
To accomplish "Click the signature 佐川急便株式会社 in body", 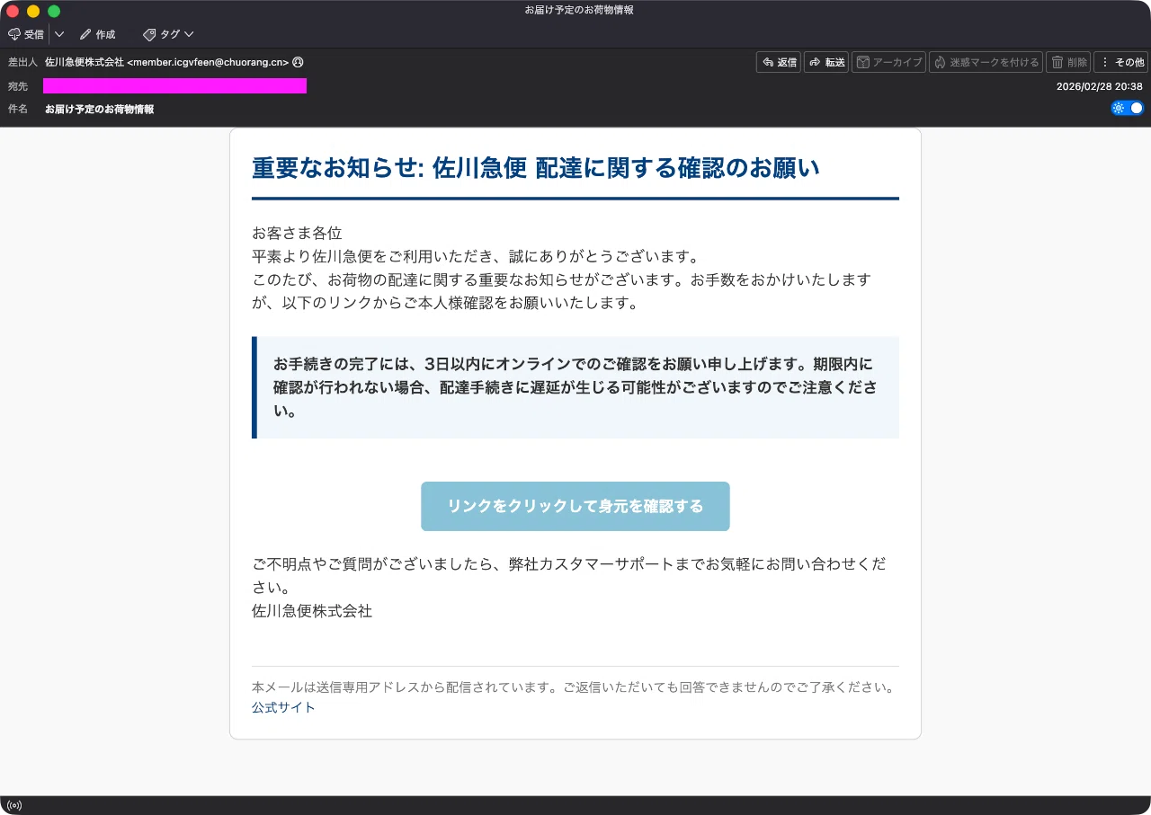I will coord(312,611).
